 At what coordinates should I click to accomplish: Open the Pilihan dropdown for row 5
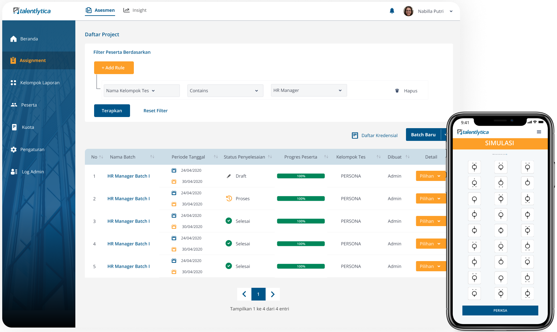431,266
